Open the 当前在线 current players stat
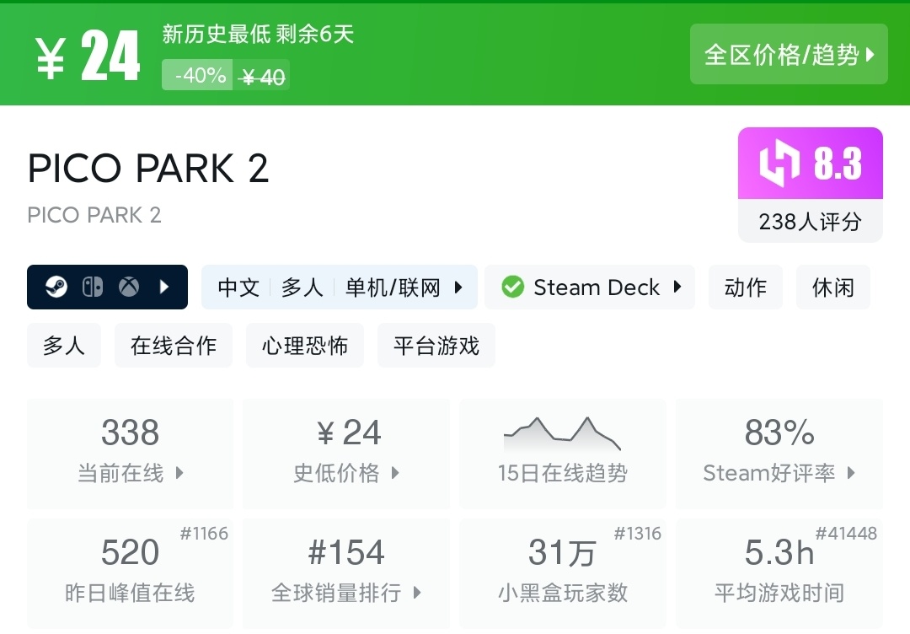This screenshot has width=910, height=634. point(130,454)
